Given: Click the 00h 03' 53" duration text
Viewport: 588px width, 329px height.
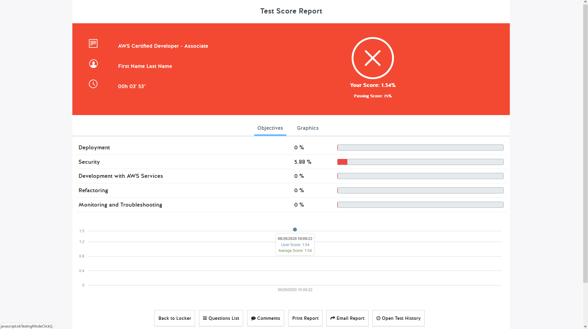Looking at the screenshot, I should (132, 86).
